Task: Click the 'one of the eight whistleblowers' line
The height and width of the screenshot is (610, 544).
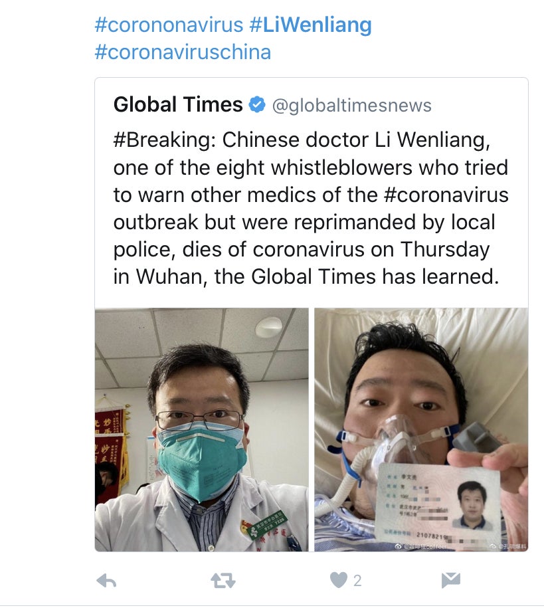Action: tap(311, 167)
